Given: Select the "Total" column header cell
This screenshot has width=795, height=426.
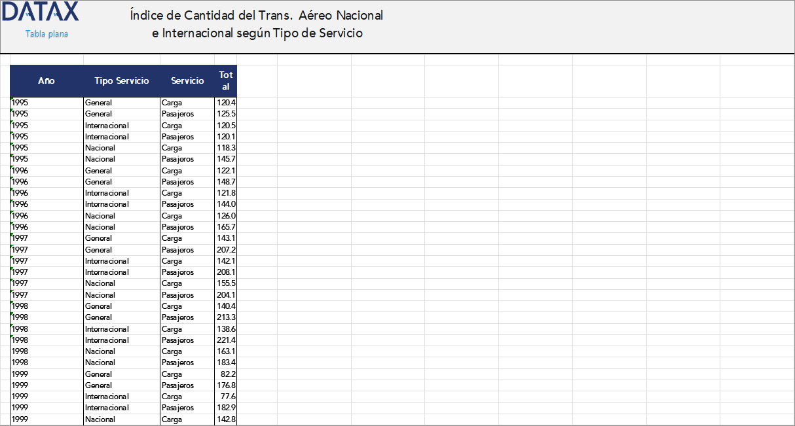Looking at the screenshot, I should (x=226, y=81).
